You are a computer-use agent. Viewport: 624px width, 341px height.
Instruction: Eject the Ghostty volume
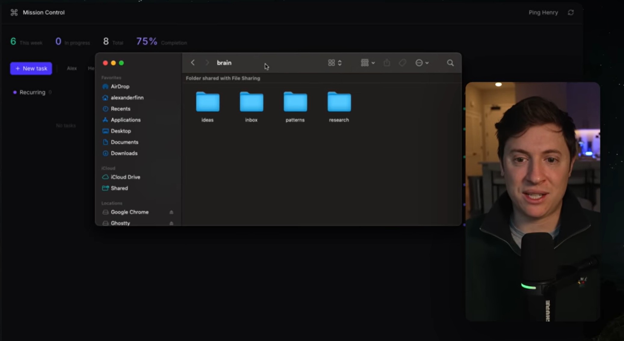(x=171, y=223)
